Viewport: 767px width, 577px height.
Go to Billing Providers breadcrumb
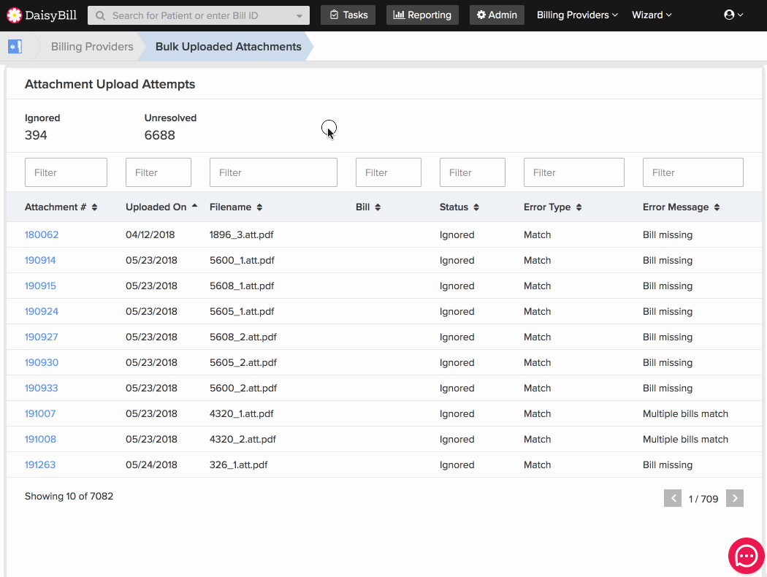(x=92, y=47)
